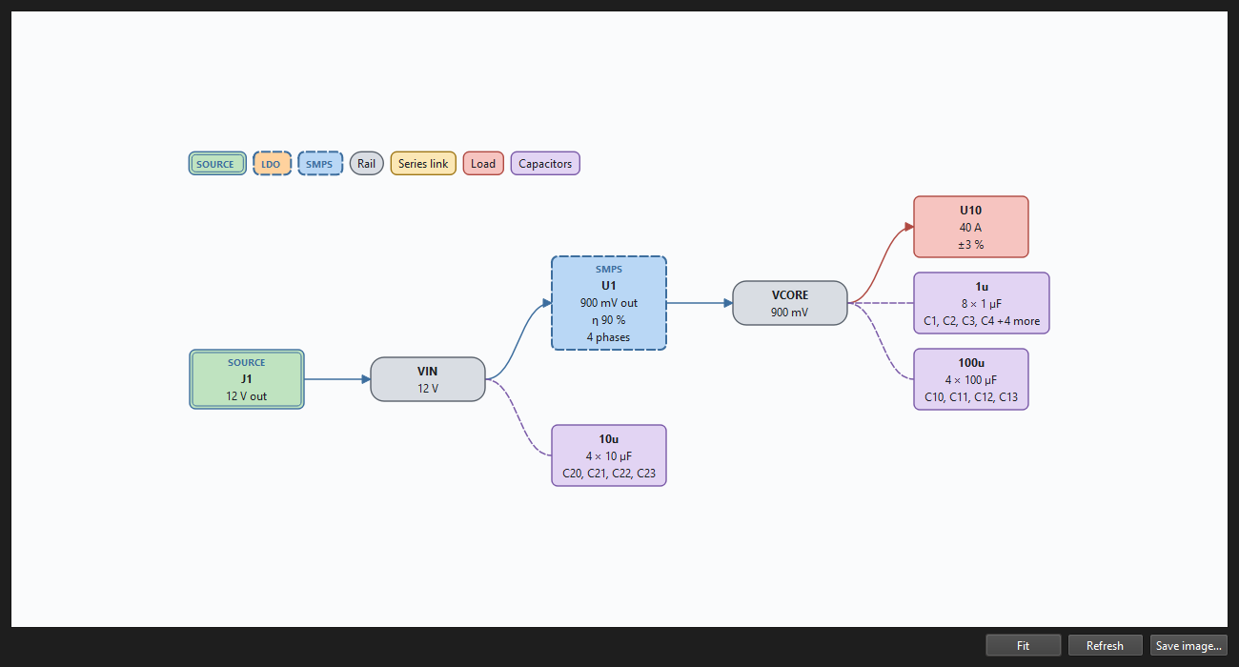Click the '8 × 1 µF' text
The width and height of the screenshot is (1239, 667).
point(982,304)
